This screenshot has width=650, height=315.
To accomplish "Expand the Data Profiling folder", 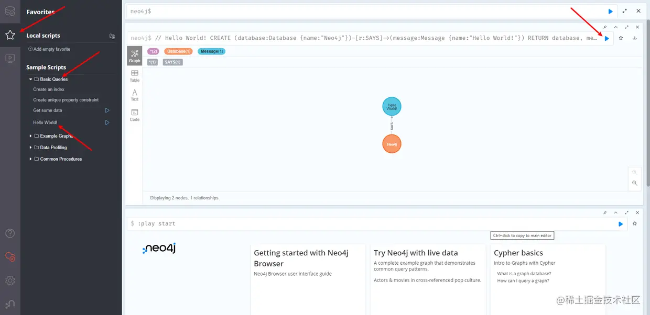I will coord(31,148).
